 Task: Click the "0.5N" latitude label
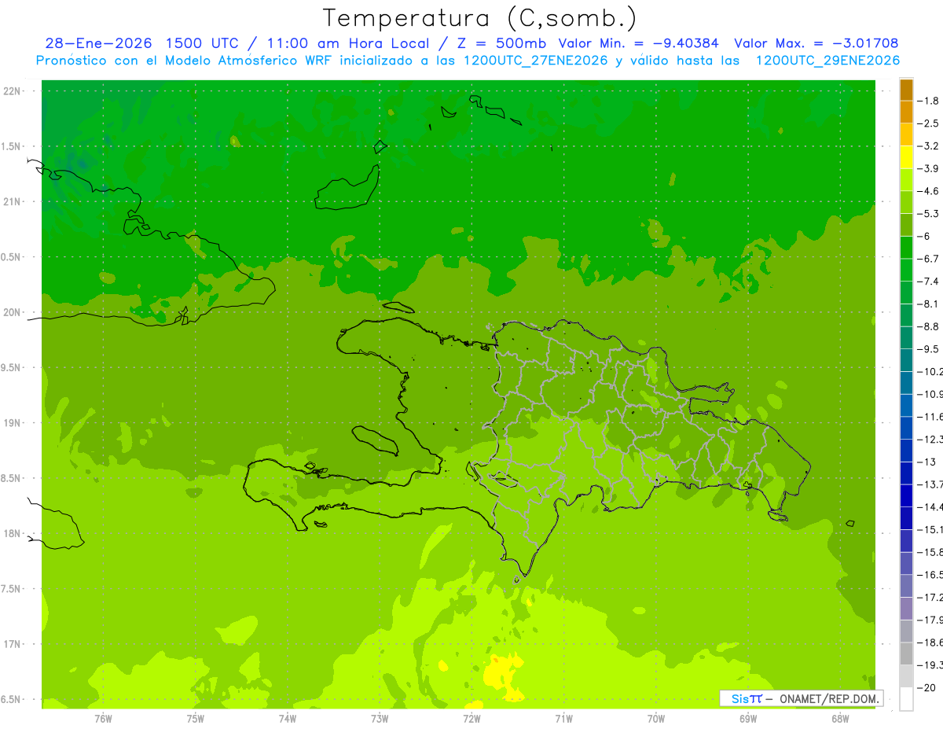click(12, 257)
